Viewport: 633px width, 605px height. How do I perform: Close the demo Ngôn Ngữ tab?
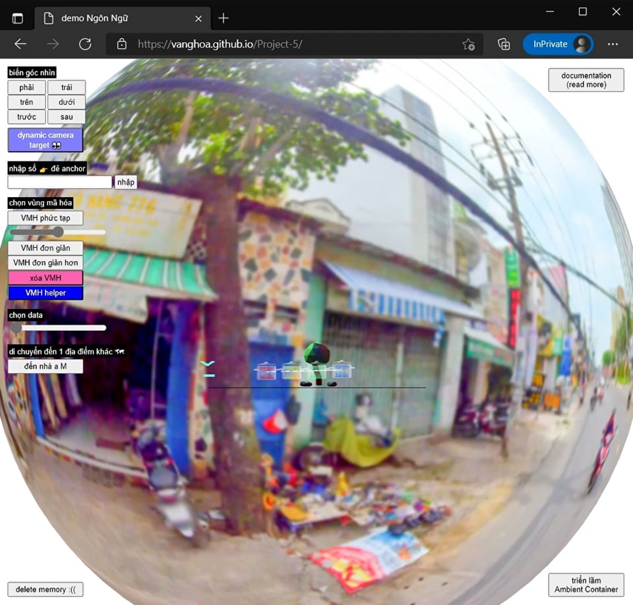coord(198,18)
